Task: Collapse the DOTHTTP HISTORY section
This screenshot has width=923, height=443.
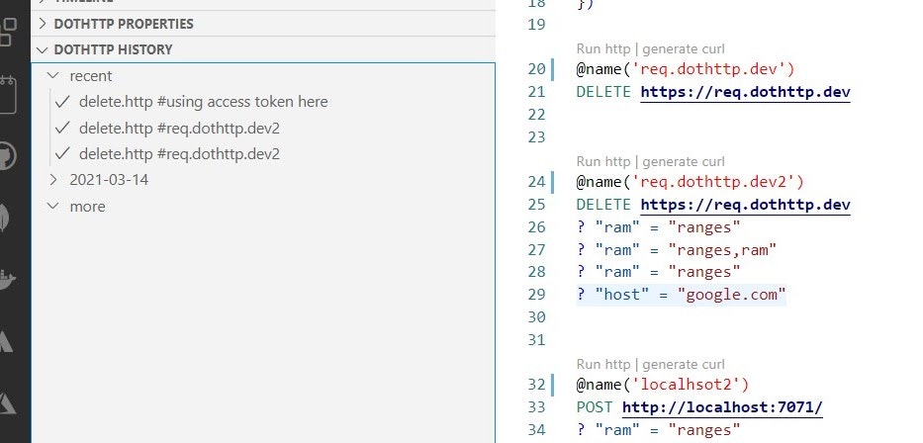Action: click(264, 49)
